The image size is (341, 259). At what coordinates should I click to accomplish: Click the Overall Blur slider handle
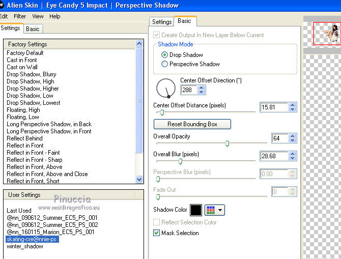[180, 162]
